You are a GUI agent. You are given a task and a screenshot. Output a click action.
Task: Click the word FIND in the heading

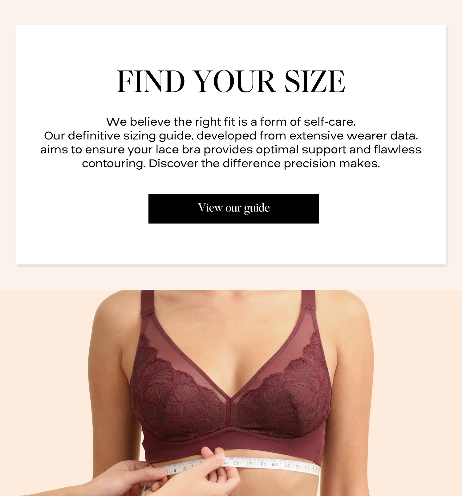151,82
